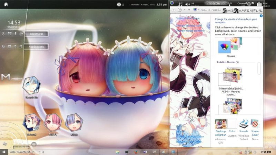Launch the music note application shortcut in sidebar
This screenshot has width=276, height=155.
coord(15,46)
